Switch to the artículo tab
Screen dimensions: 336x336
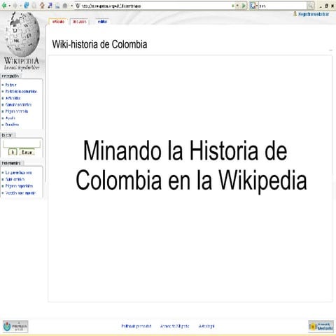click(58, 22)
